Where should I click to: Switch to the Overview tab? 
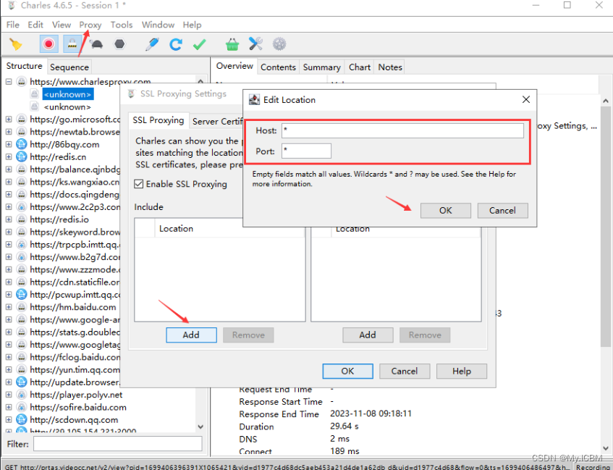(x=234, y=66)
